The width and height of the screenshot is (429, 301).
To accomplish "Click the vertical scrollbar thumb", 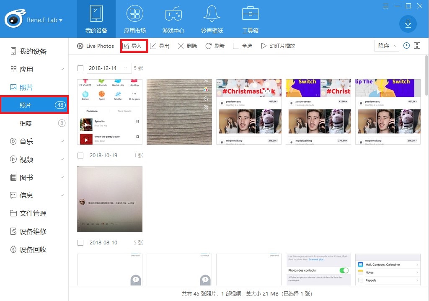I will (426, 75).
